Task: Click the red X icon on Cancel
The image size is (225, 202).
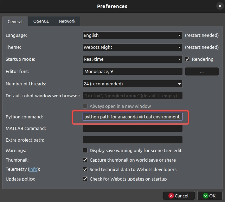Action: point(171,196)
